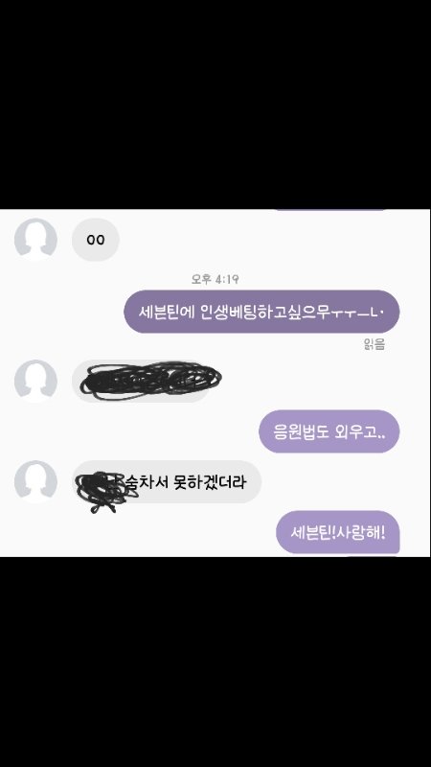Tap the black letterbox area above the chat
Screen dimensions: 431x767
coord(215,105)
